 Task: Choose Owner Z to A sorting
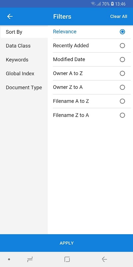pyautogui.click(x=92, y=87)
